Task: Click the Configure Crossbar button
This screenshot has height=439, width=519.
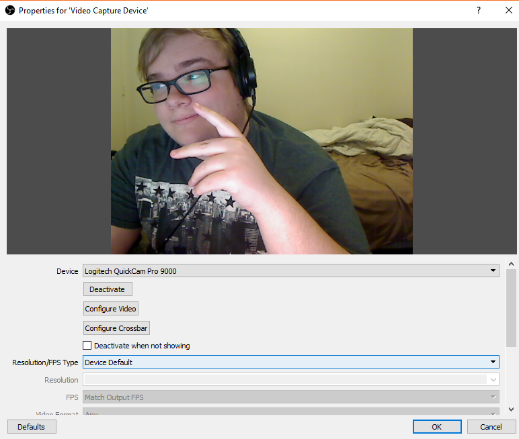Action: [116, 328]
